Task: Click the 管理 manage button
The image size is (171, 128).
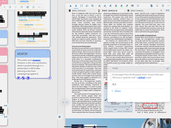Action: [167, 10]
